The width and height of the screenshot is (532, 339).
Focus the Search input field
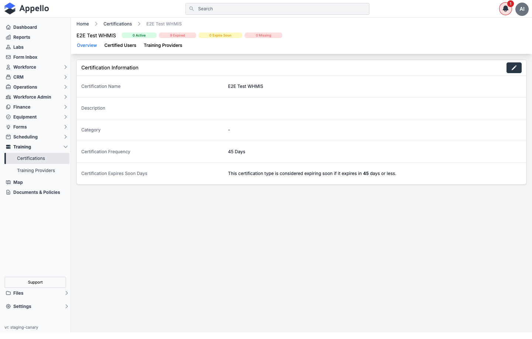[277, 9]
